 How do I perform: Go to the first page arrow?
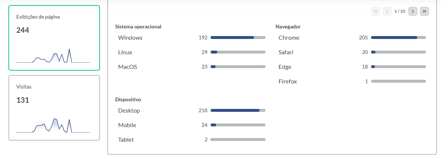[x=375, y=11]
